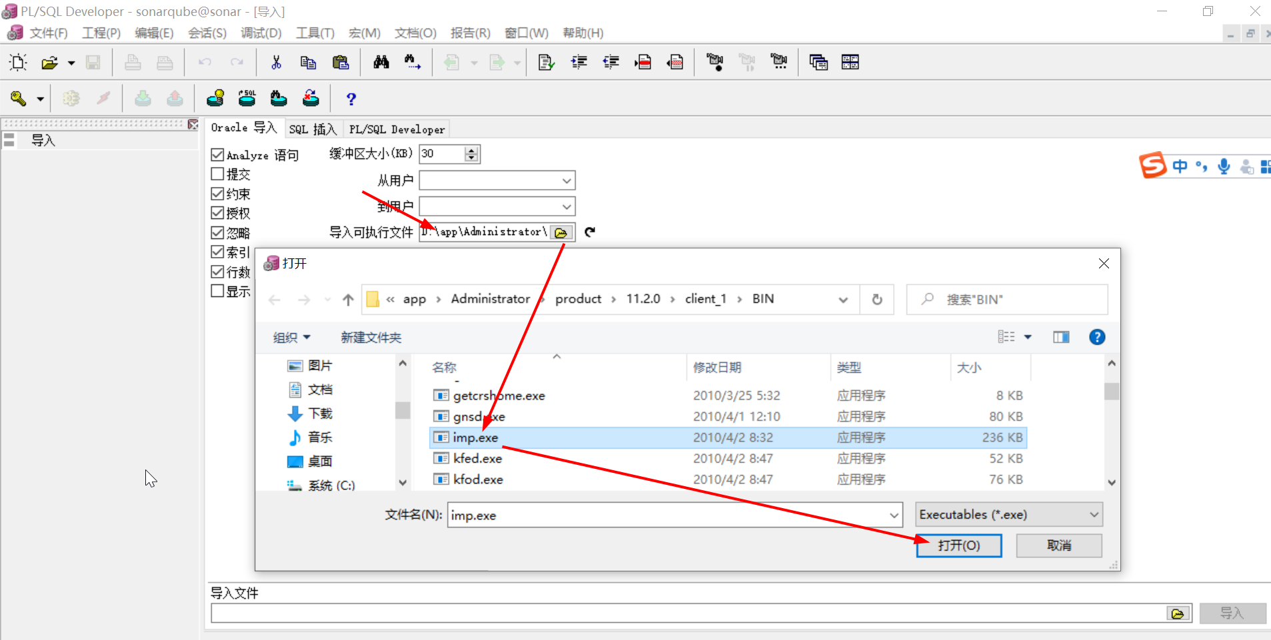Switch to the PL/SQL Developer tab
Image resolution: width=1271 pixels, height=640 pixels.
click(397, 129)
